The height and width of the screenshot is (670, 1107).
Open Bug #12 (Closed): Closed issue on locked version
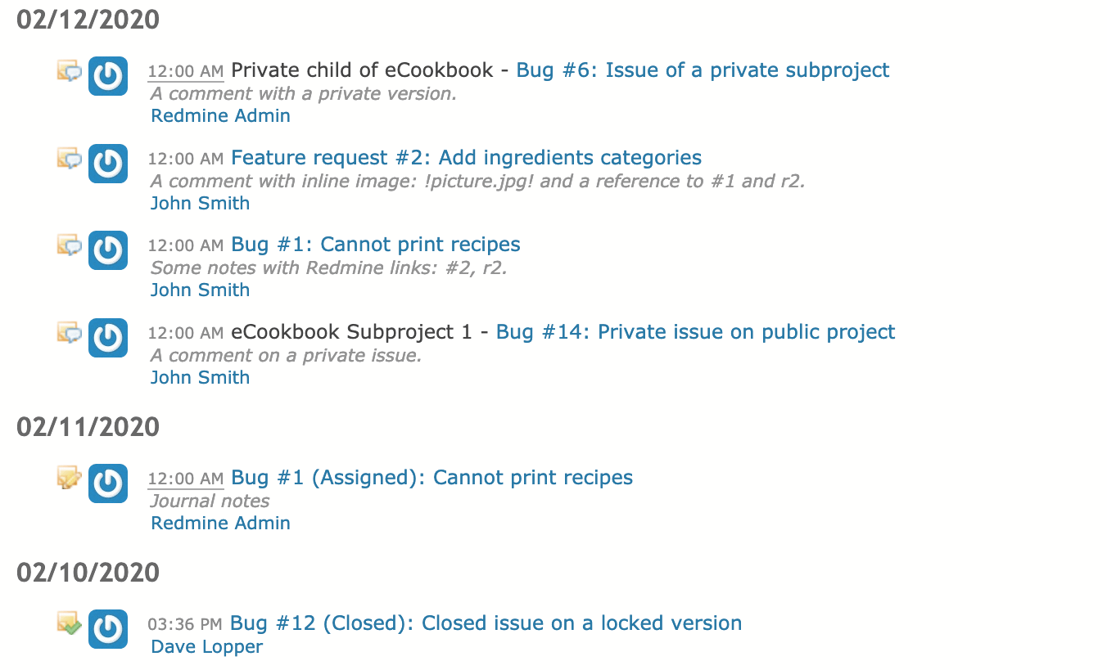click(486, 623)
